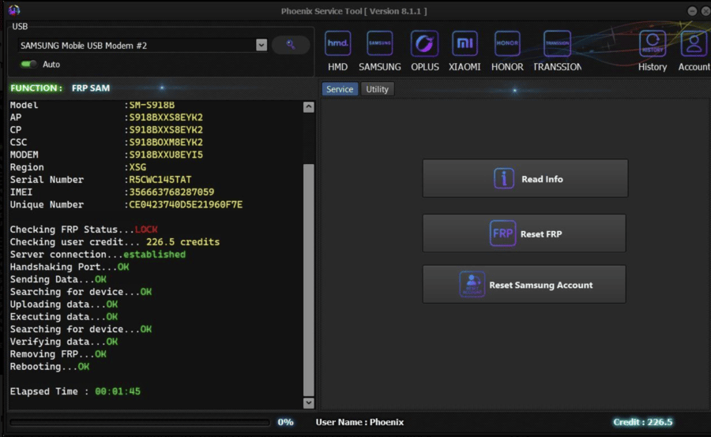Click the log panel scrollbar thumb
This screenshot has width=711, height=437.
click(x=308, y=280)
